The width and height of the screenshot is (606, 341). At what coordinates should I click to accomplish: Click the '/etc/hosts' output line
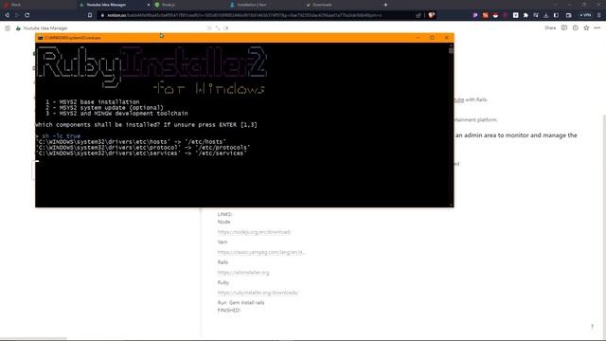131,142
